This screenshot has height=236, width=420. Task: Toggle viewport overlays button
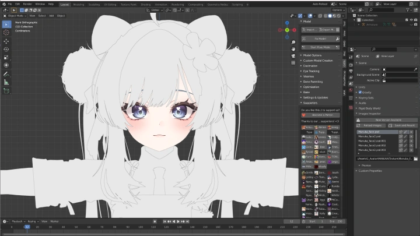coord(310,16)
